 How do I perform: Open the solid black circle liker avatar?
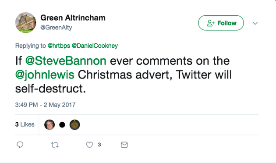coord(62,125)
